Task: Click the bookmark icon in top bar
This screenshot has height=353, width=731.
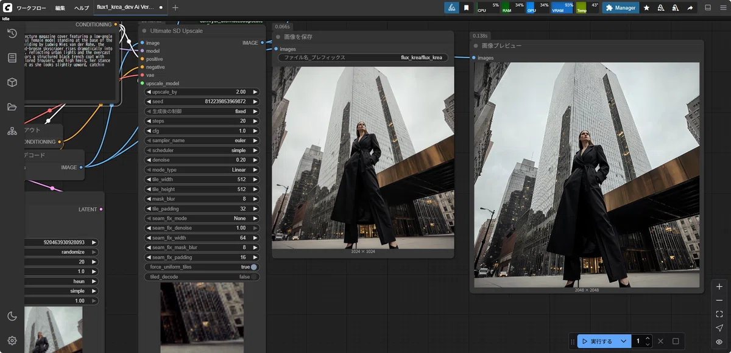Action: 466,8
